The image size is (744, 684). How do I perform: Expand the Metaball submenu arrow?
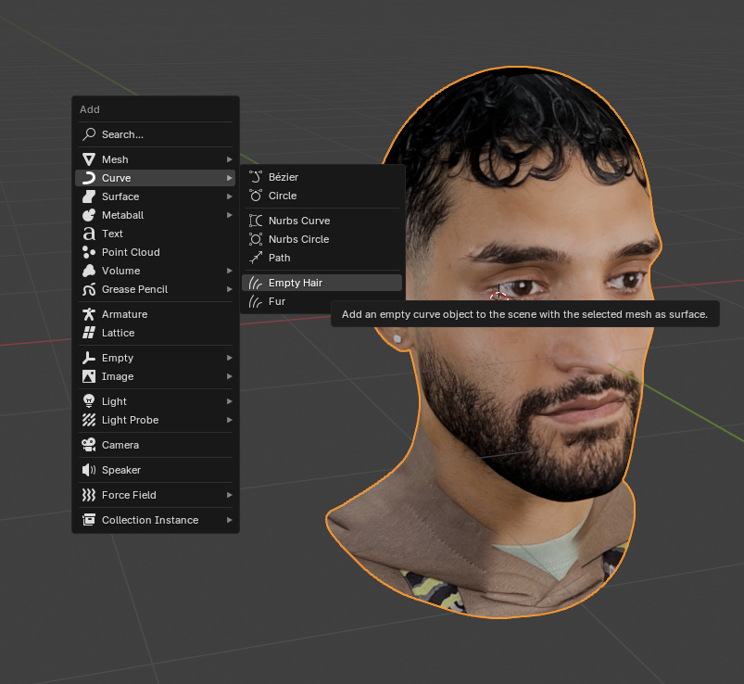pos(230,215)
